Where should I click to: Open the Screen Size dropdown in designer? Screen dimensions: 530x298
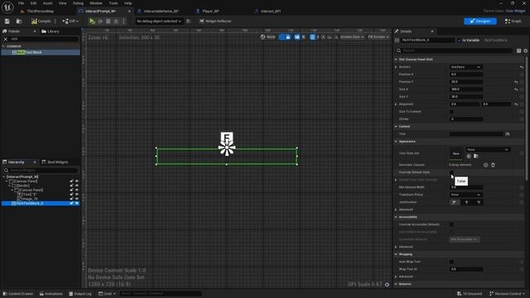coord(352,37)
